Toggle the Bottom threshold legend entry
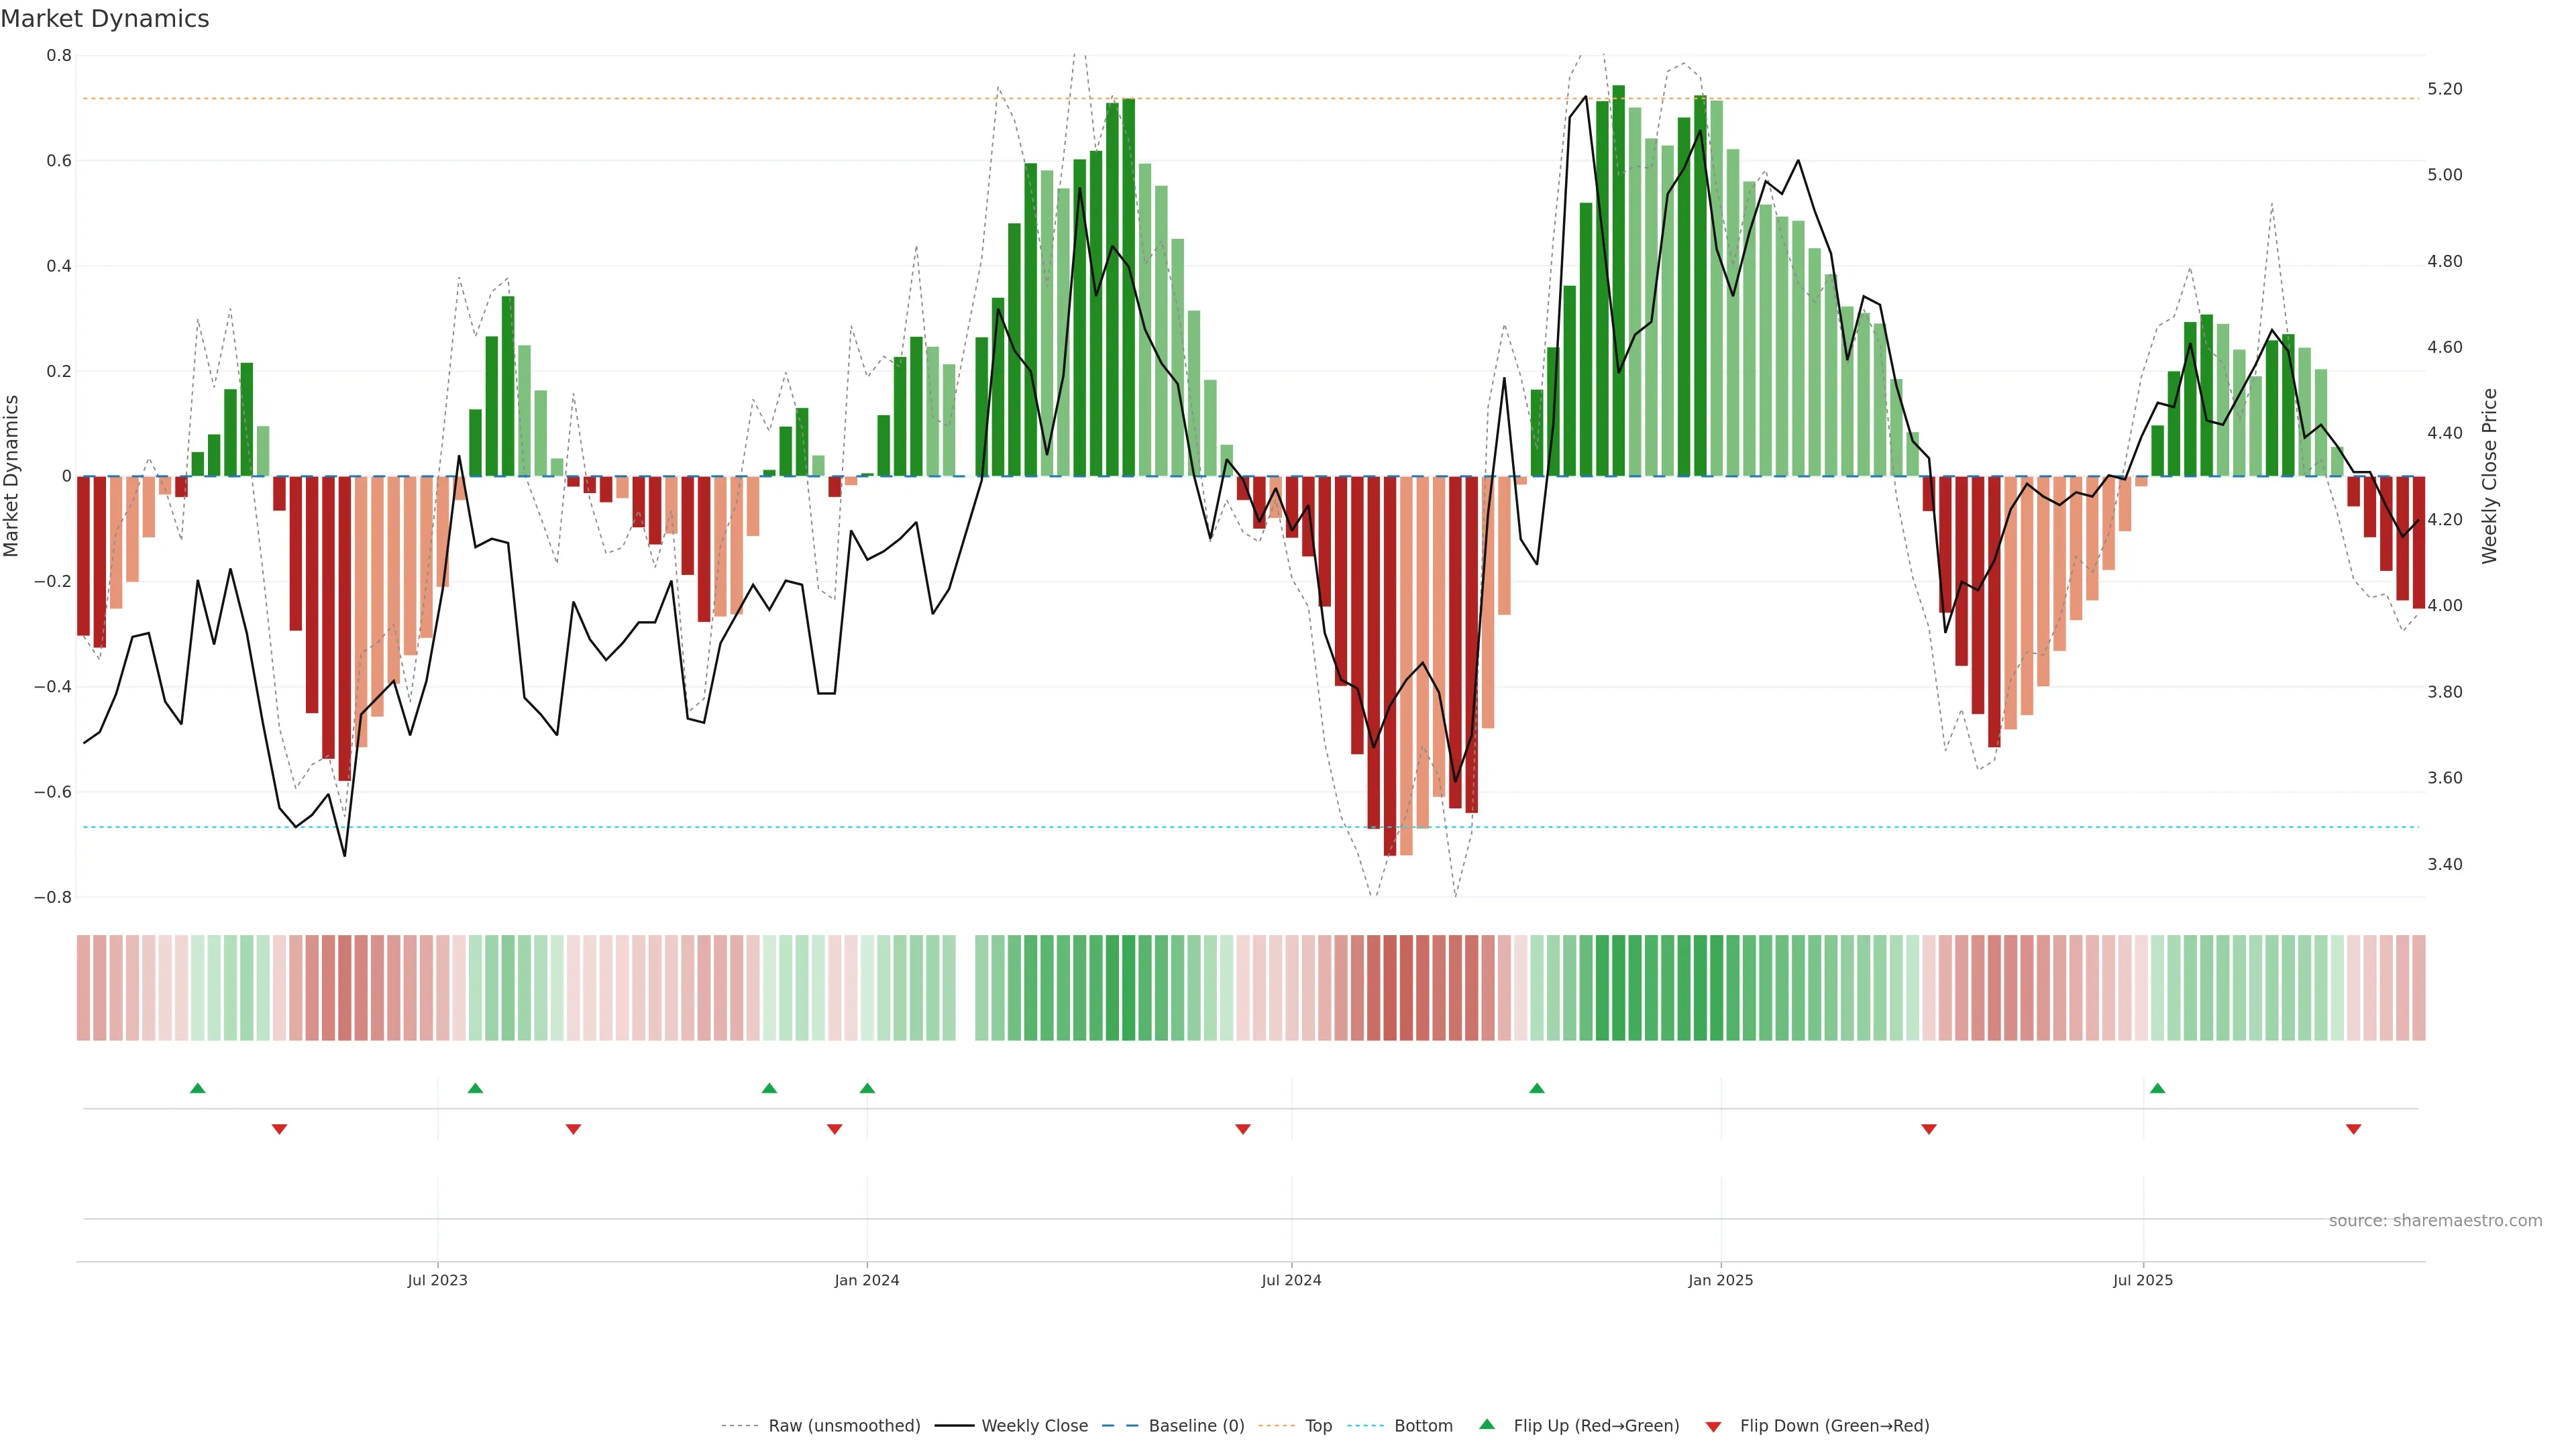Image resolution: width=2576 pixels, height=1449 pixels. (x=1423, y=1426)
